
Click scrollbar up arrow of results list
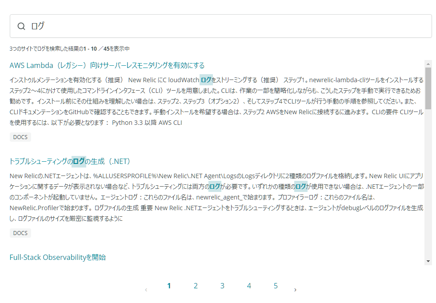point(428,64)
